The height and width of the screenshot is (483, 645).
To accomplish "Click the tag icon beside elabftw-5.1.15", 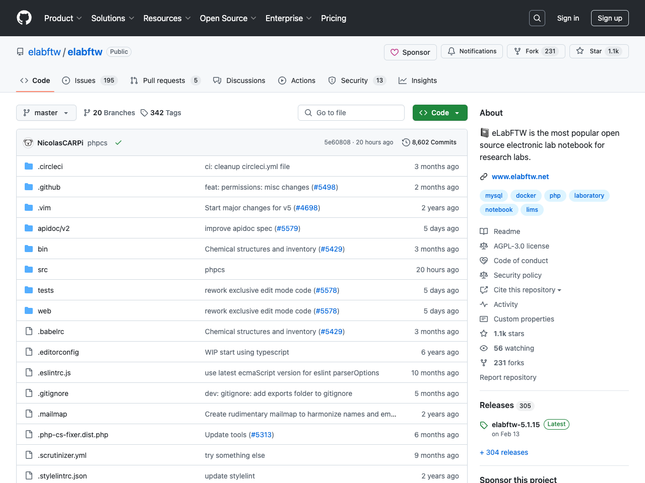I will pos(484,425).
